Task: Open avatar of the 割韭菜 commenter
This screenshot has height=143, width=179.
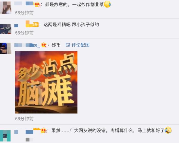Action: point(6,8)
